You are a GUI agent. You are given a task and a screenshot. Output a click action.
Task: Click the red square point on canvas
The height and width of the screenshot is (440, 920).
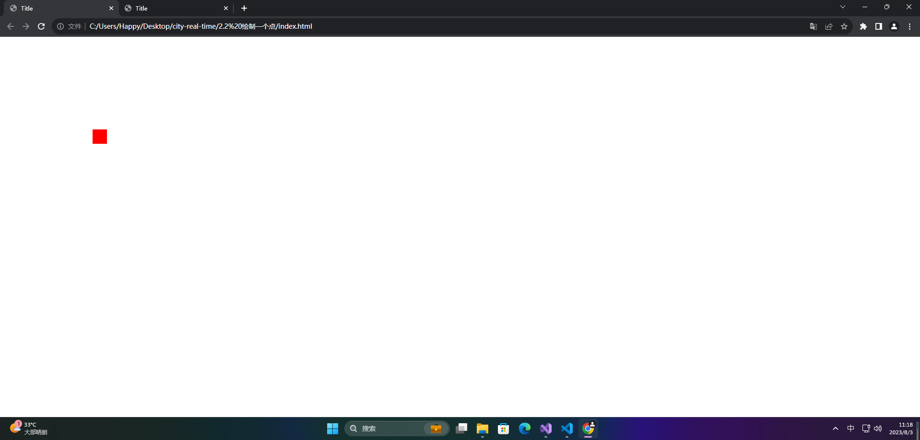100,137
